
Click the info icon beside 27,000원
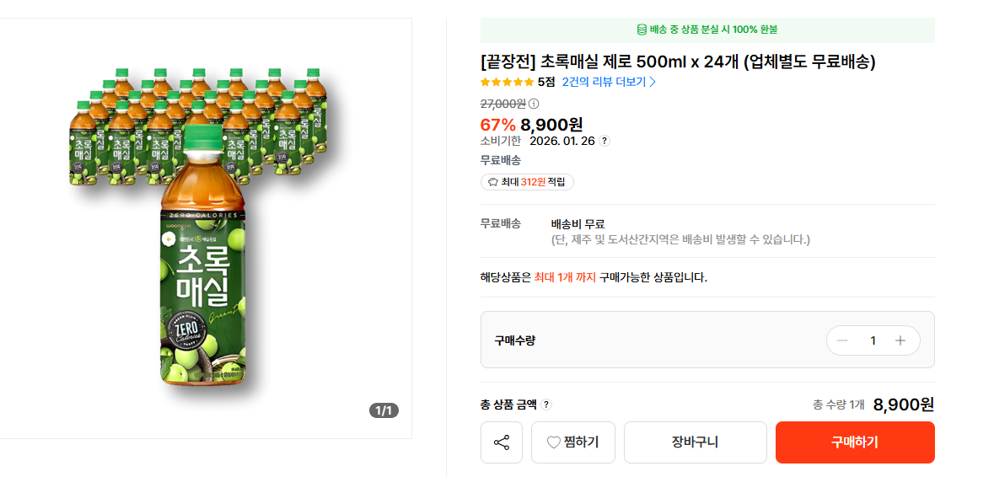coord(534,104)
